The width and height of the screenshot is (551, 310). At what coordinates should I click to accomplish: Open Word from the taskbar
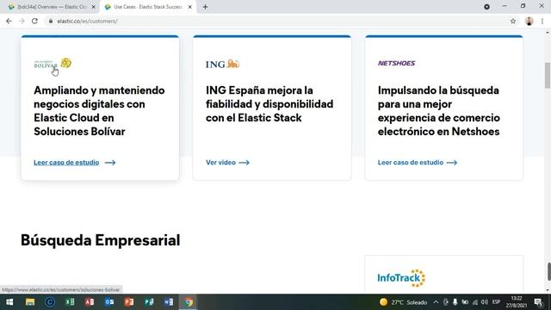169,302
